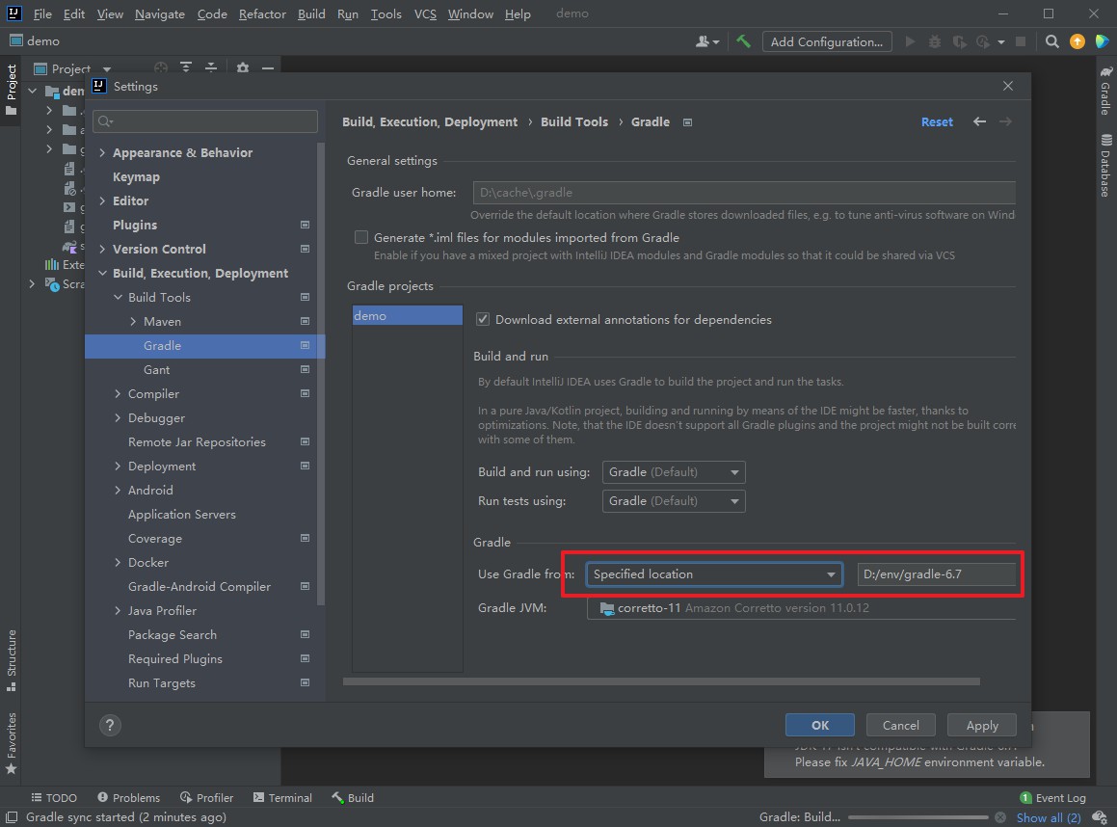Open the Database tool window on right
1117x827 pixels.
point(1105,165)
